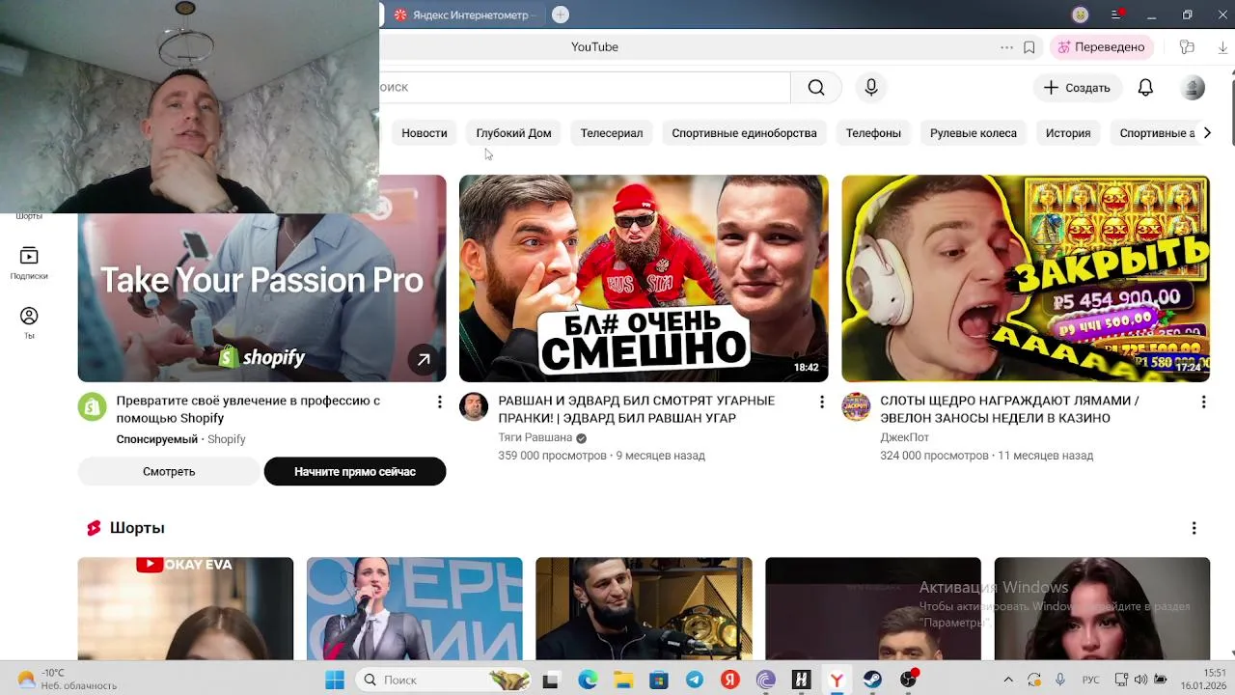Open the Тяги Равшана channel name link
1235x695 pixels.
coord(535,437)
